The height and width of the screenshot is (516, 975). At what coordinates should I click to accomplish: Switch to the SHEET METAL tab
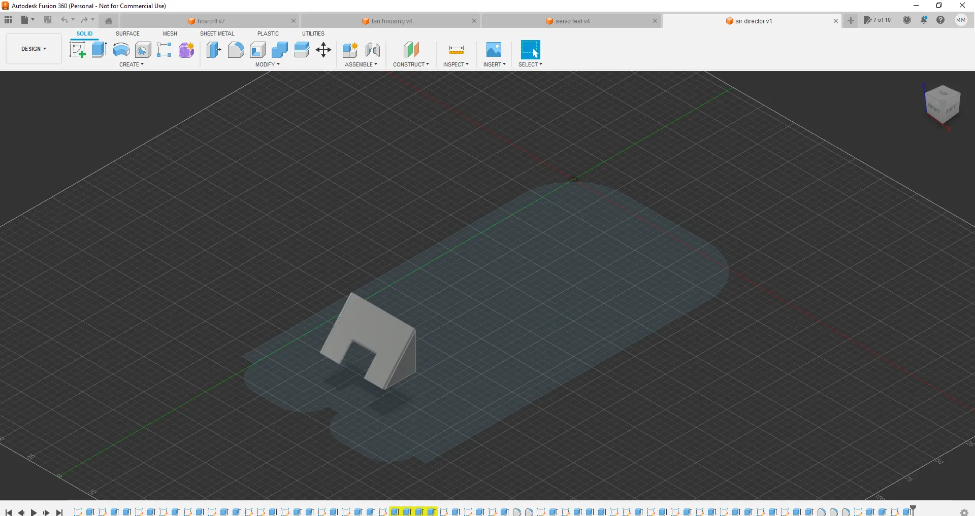tap(217, 33)
